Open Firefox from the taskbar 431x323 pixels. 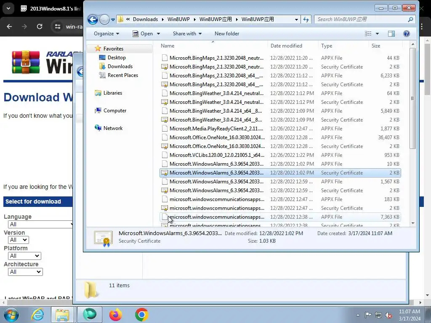pos(115,315)
